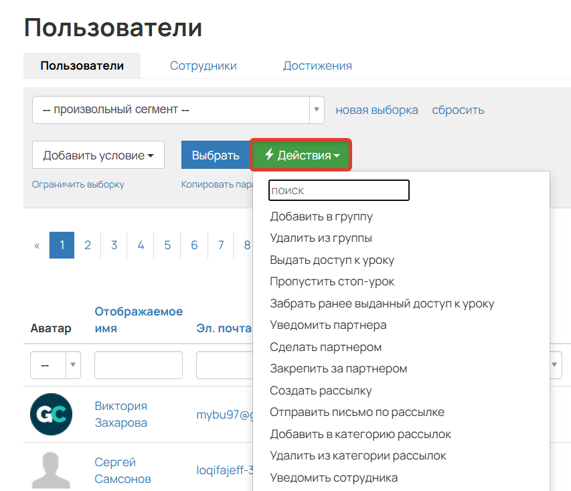Open the Действия actions dropdown

[x=301, y=155]
